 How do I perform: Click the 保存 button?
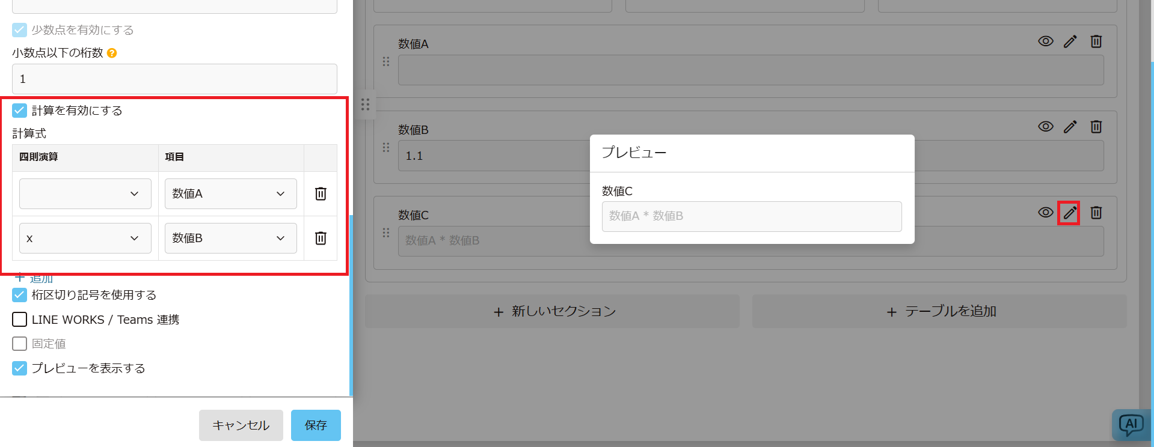315,425
